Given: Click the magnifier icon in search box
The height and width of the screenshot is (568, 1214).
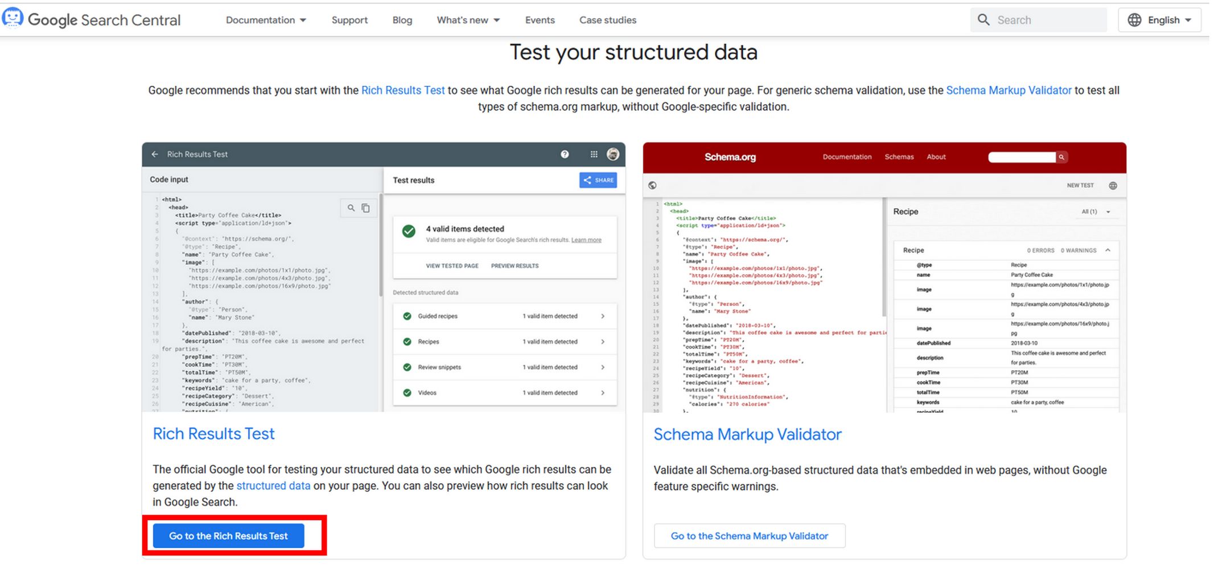Looking at the screenshot, I should tap(983, 20).
